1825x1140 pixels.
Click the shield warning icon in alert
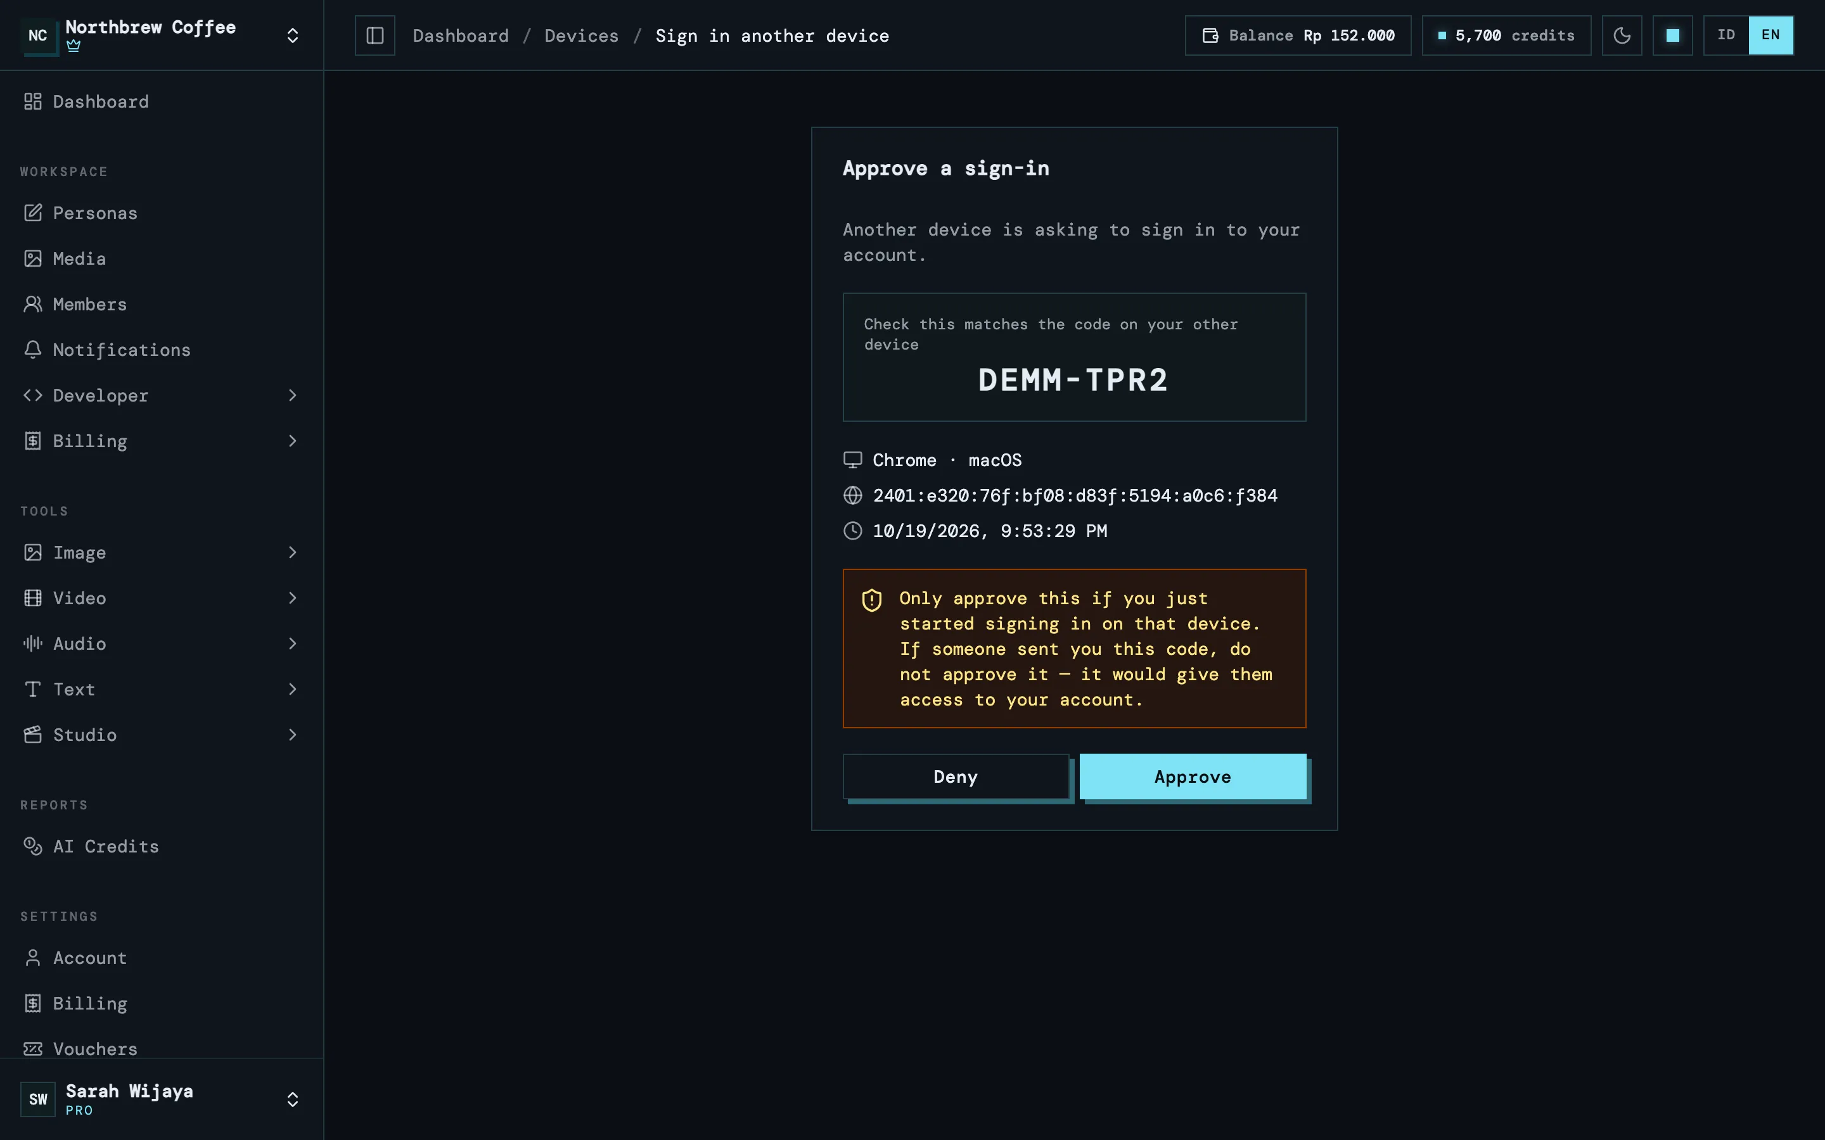pyautogui.click(x=872, y=600)
